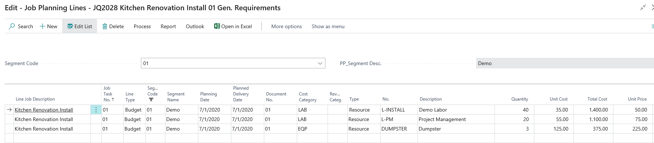Open the three-dot row menu for first line

tap(96, 110)
